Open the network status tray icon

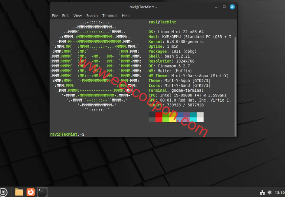[x=262, y=193]
